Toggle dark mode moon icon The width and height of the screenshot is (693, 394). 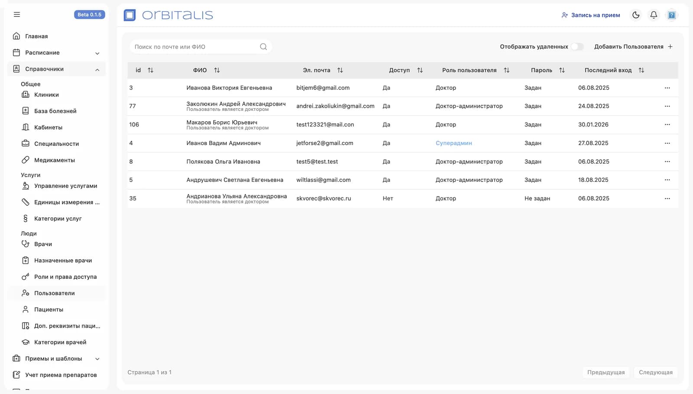(636, 15)
